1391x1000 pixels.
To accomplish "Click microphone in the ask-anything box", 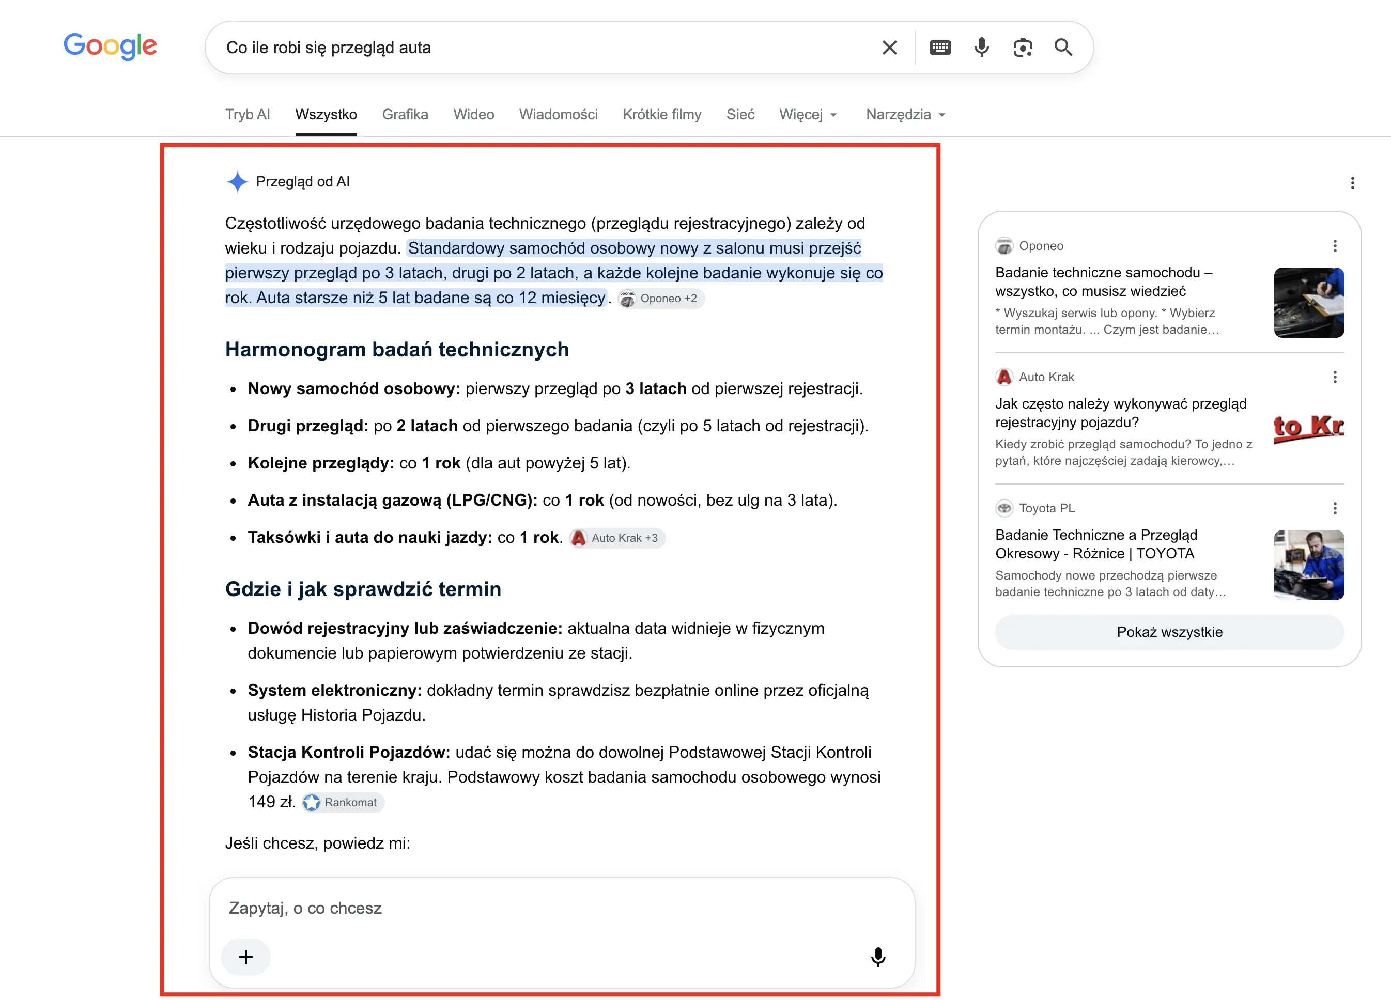I will pyautogui.click(x=878, y=957).
